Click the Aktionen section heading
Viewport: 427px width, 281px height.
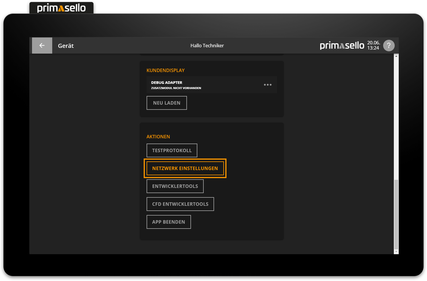tap(158, 136)
